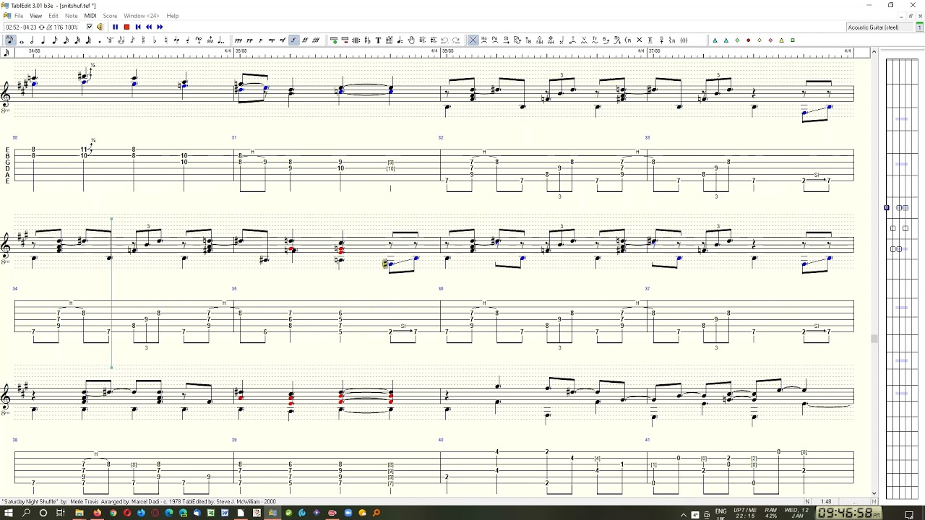Open the Help menu
The width and height of the screenshot is (925, 520).
(173, 16)
